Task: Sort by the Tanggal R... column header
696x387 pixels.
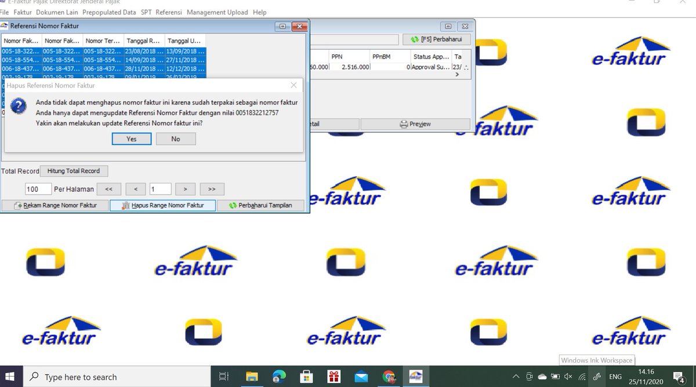Action: [144, 41]
